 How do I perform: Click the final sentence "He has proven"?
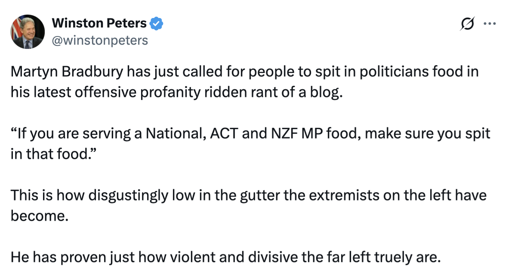point(226,258)
